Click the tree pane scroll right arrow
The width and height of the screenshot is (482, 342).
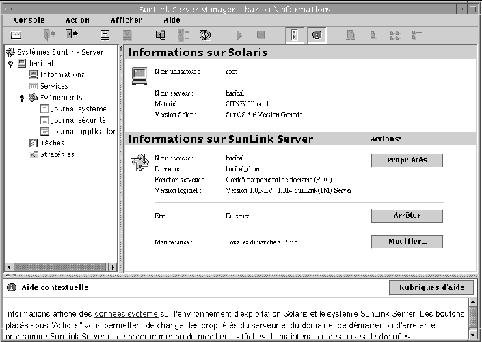click(x=113, y=267)
